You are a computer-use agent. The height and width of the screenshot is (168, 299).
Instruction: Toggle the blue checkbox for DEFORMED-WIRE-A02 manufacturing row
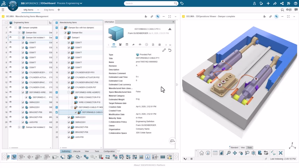point(57,92)
